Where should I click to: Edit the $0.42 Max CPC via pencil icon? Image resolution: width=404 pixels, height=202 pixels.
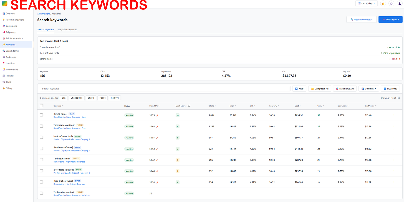[157, 160]
